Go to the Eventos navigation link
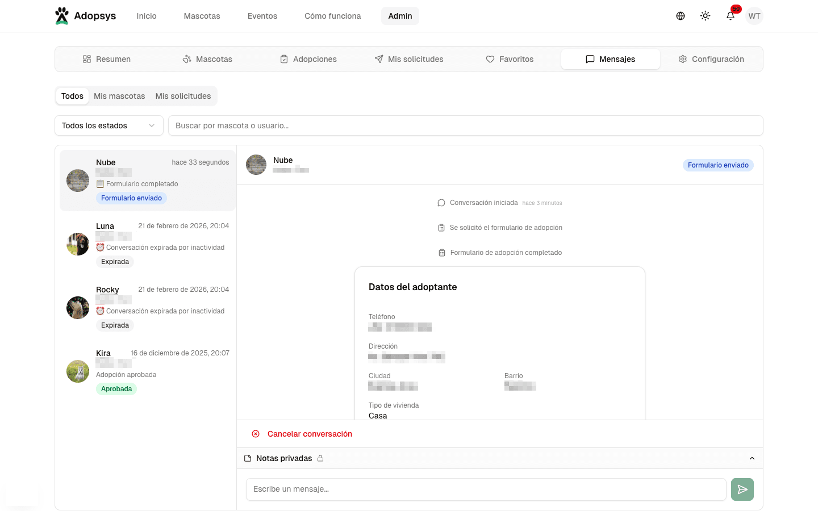818x511 pixels. 262,16
